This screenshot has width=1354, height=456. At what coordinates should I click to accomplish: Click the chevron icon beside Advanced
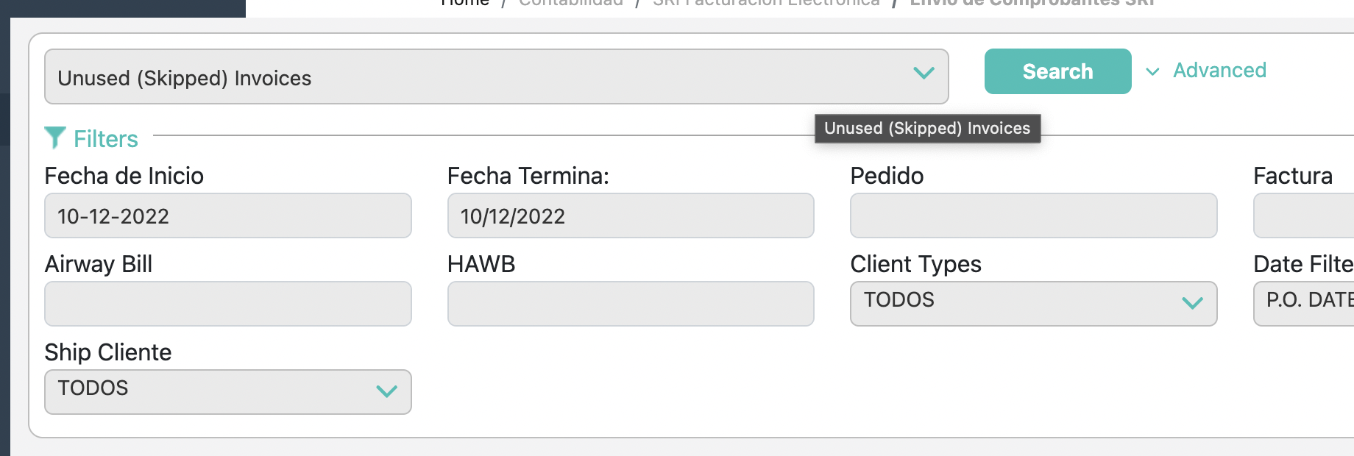click(1152, 71)
